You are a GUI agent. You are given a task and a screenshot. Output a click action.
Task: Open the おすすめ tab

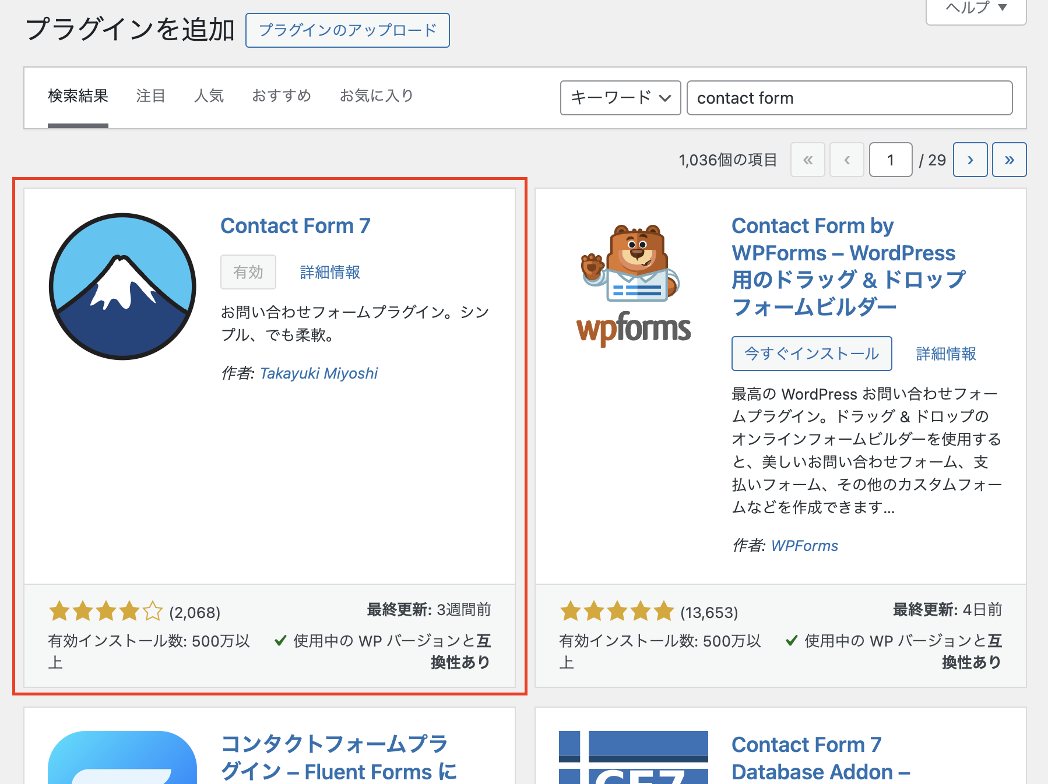(282, 96)
